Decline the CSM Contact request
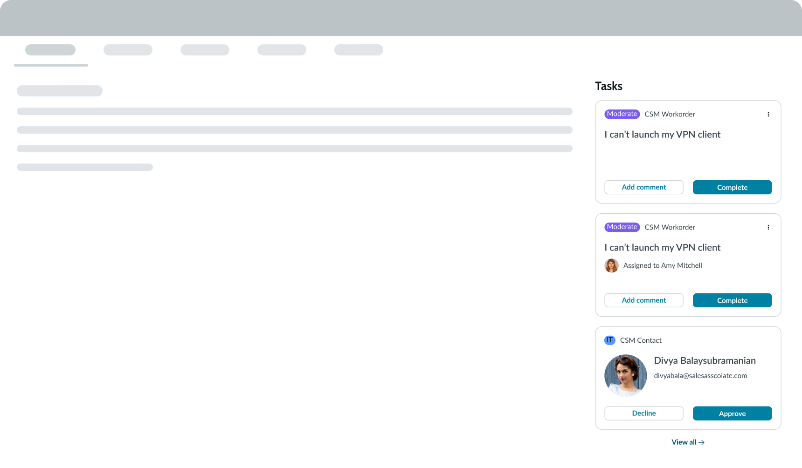 (643, 413)
